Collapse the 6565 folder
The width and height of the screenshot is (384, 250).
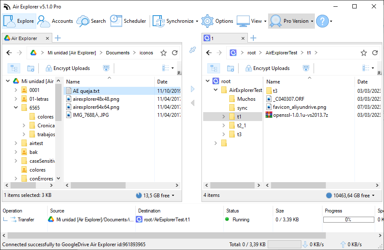(16, 108)
